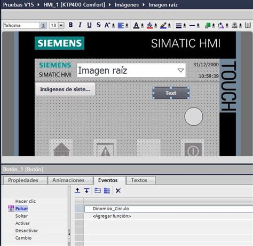Open the font size options arrow
This screenshot has width=253, height=246.
click(113, 26)
